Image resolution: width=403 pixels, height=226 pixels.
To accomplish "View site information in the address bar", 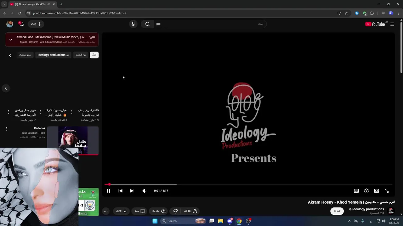I will point(29,13).
